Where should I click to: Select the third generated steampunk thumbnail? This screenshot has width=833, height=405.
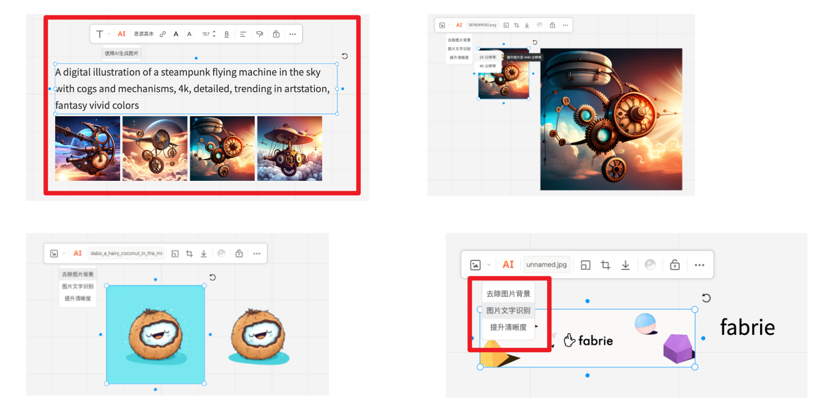point(222,148)
